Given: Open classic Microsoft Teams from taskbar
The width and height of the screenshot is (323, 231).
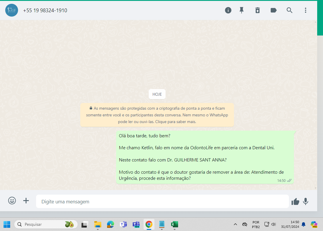Looking at the screenshot, I should click(x=123, y=224).
